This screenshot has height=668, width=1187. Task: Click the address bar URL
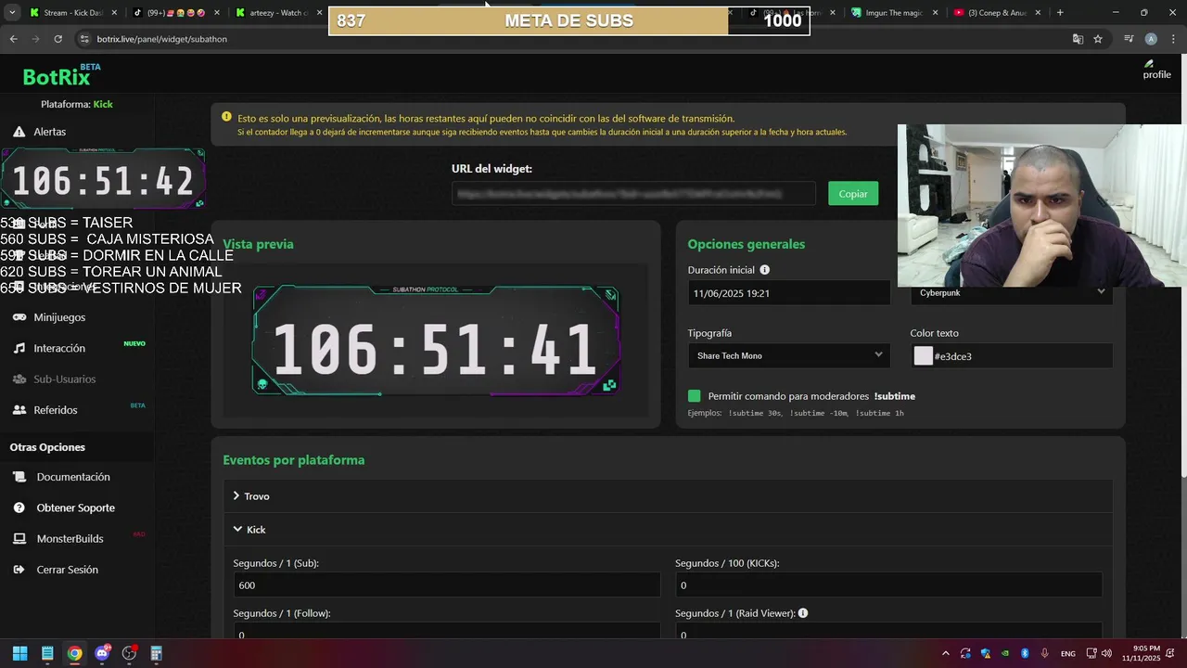(162, 39)
